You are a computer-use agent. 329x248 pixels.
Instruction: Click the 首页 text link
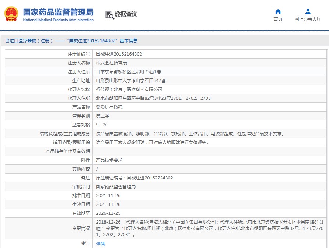point(278,19)
